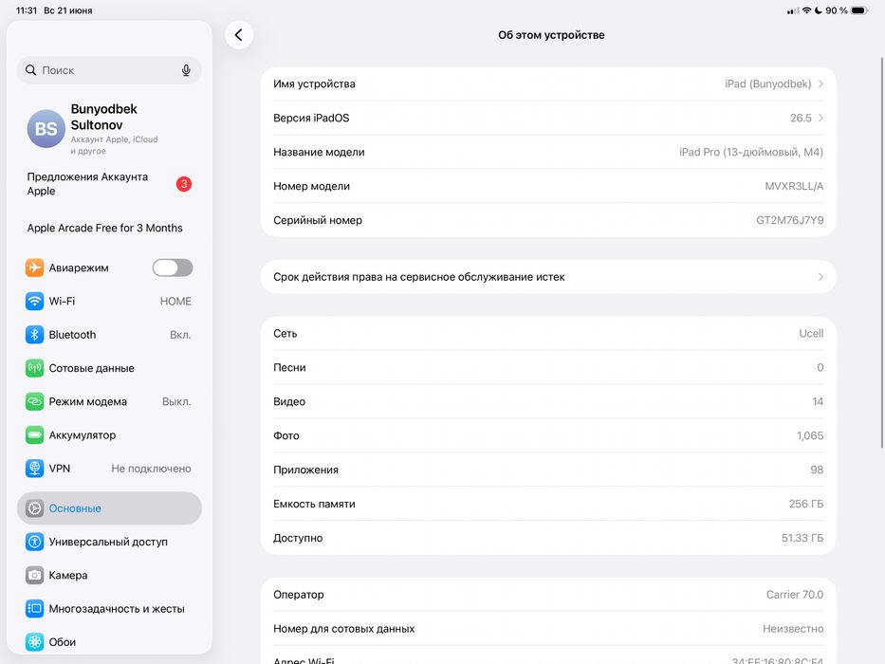885x664 pixels.
Task: Tap the Режим модема hotspot icon
Action: [34, 401]
